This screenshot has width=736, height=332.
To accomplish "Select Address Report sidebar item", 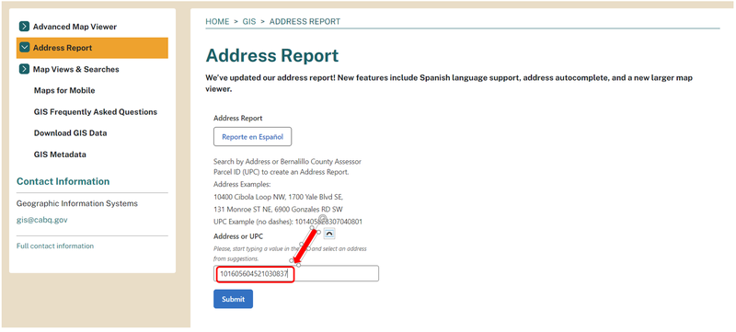I will pyautogui.click(x=92, y=48).
